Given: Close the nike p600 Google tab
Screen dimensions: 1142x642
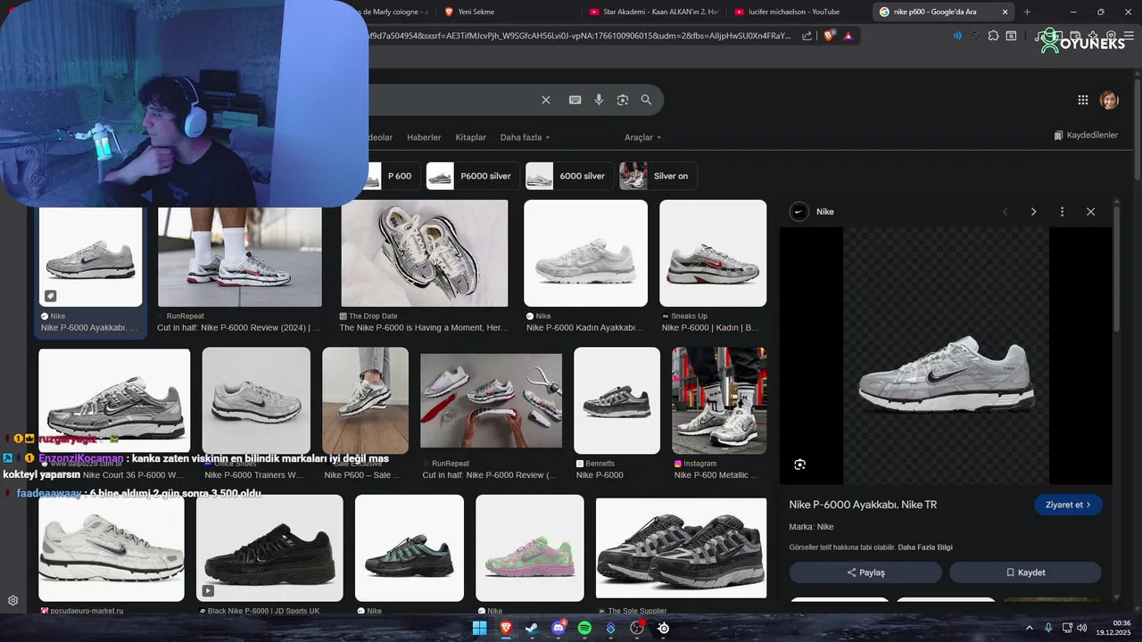Looking at the screenshot, I should (1006, 12).
